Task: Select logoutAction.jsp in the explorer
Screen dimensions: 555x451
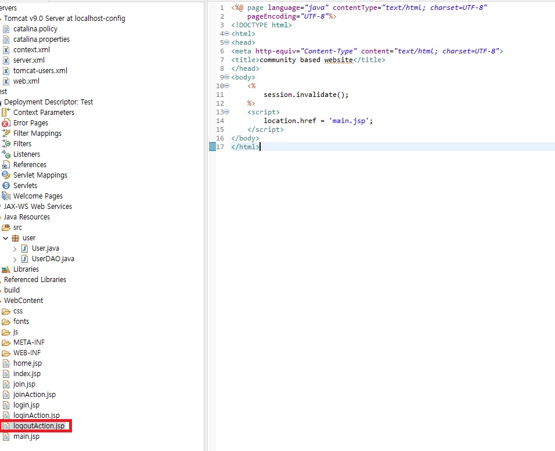Action: (x=39, y=426)
